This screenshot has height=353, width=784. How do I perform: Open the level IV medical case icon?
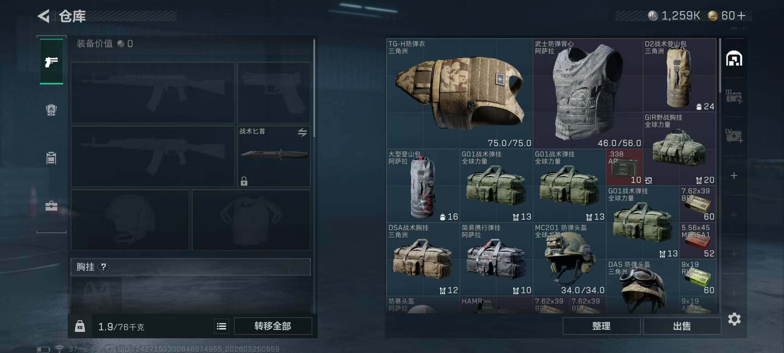[x=734, y=136]
